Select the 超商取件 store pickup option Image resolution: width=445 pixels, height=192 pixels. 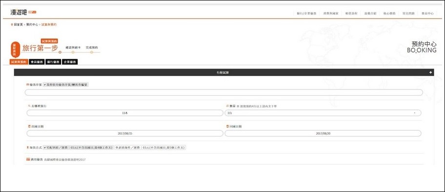click(150, 148)
